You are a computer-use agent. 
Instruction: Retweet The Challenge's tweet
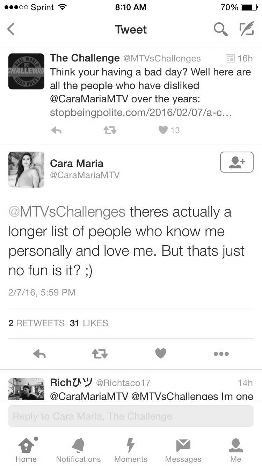click(x=110, y=130)
